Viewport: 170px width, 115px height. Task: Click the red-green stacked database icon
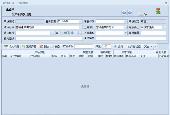click(158, 11)
